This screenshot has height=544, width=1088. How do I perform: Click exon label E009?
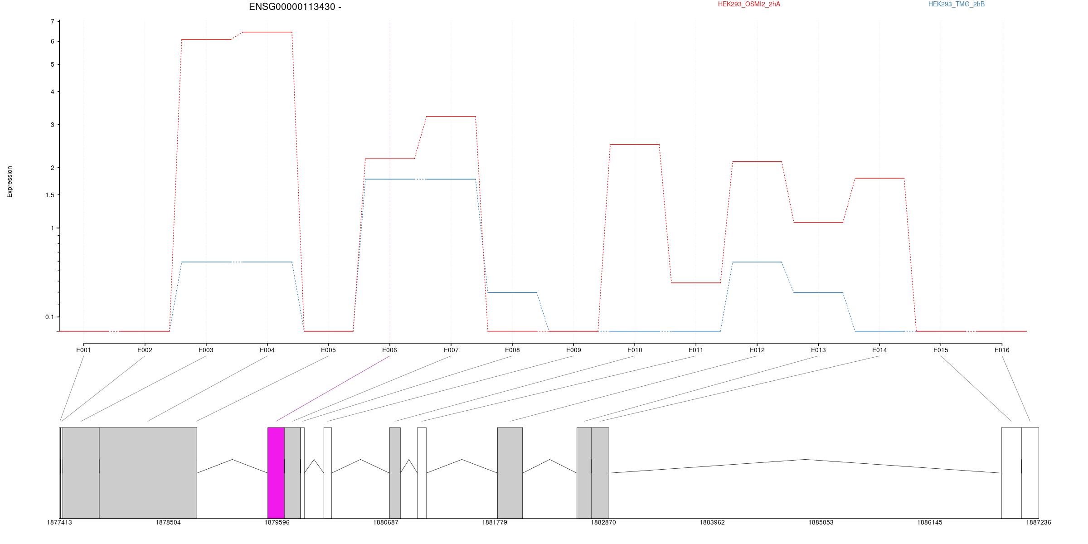(x=573, y=350)
